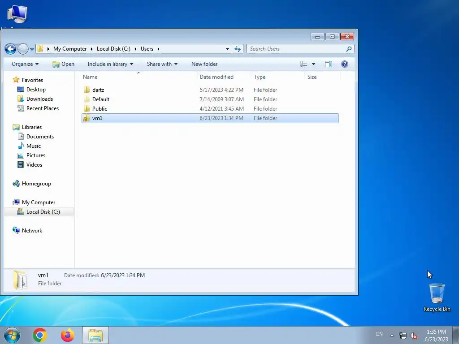
Task: Click Windows Explorer taskbar button
Action: pyautogui.click(x=95, y=335)
